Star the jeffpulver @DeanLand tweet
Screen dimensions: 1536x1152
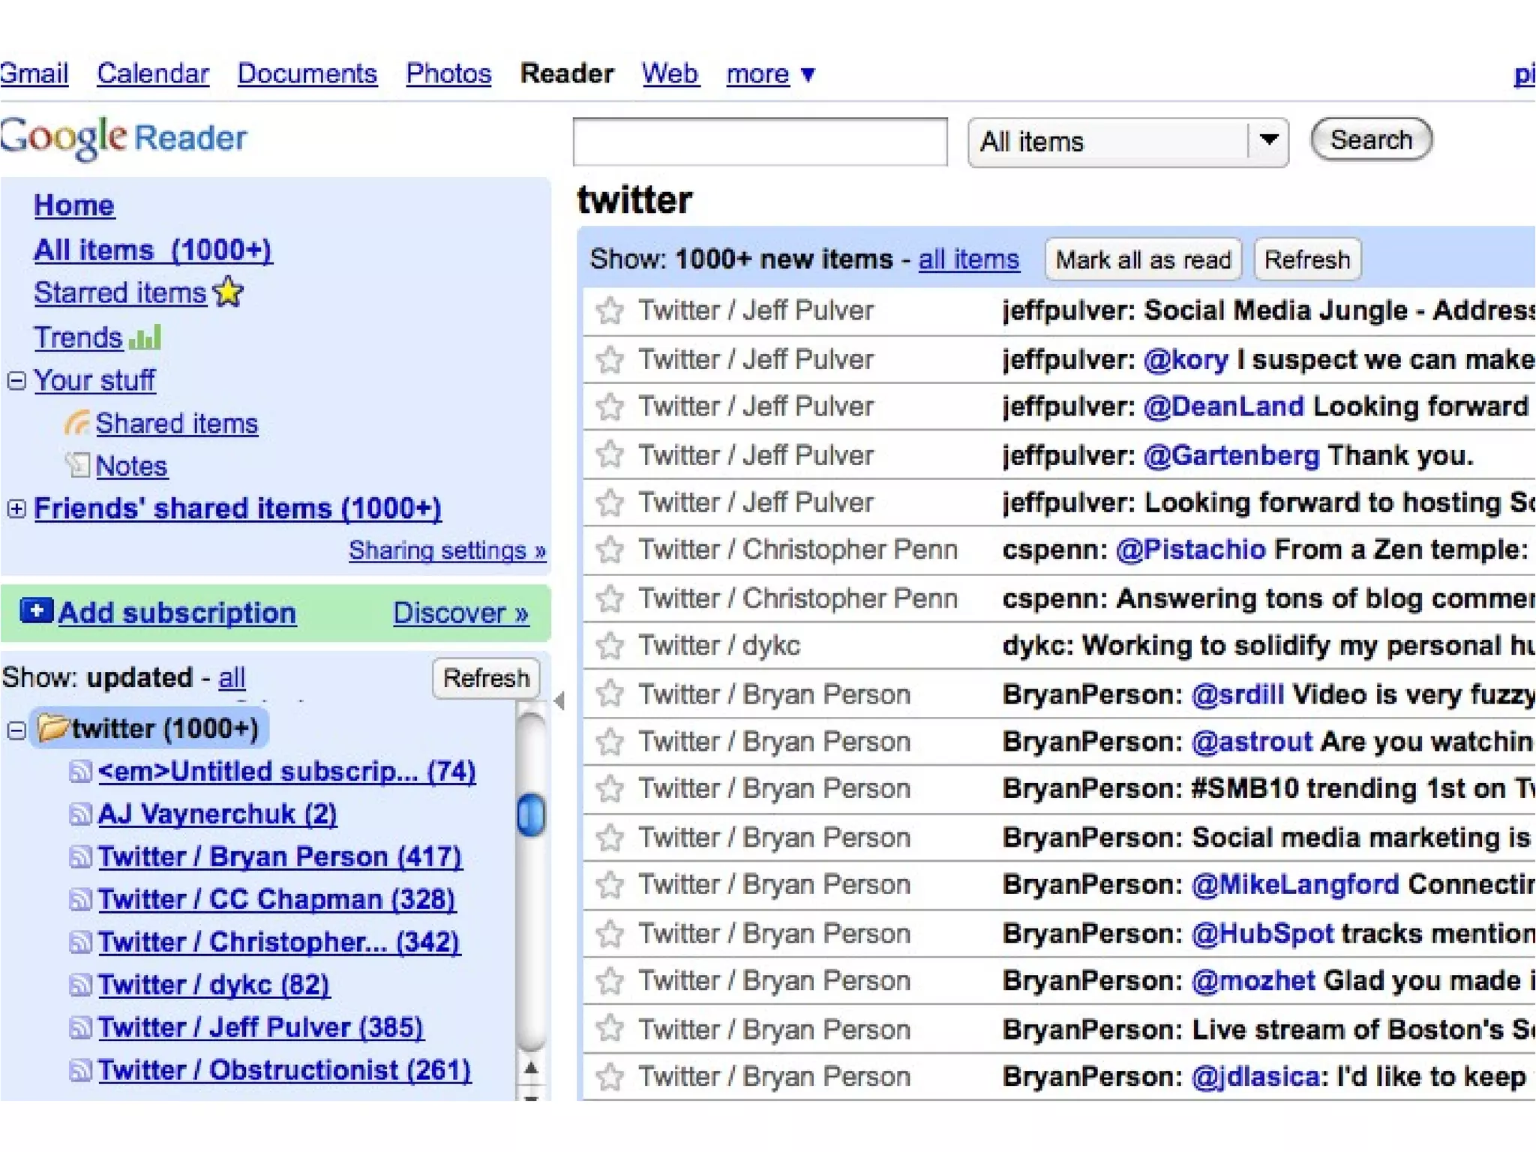[610, 406]
